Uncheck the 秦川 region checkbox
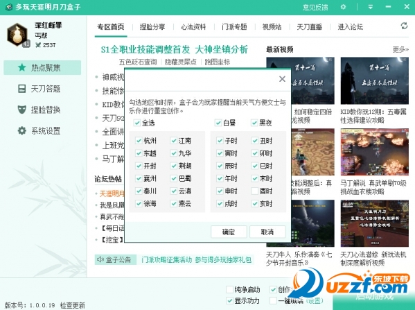The image size is (415, 310). coord(139,191)
